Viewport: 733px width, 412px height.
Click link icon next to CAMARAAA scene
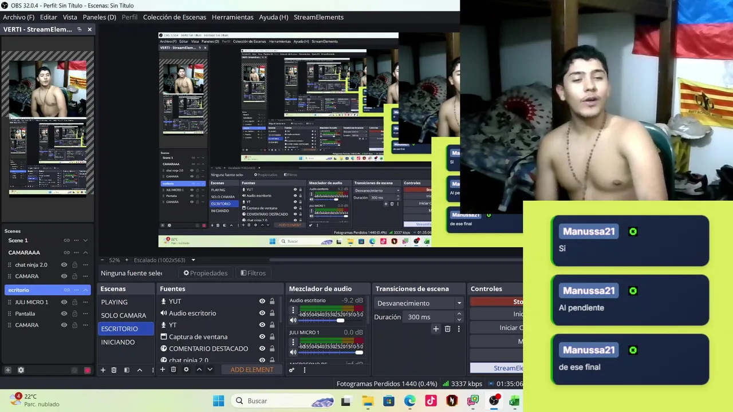tap(66, 252)
